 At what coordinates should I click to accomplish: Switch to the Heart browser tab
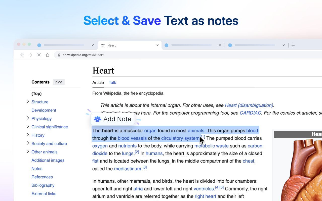(x=130, y=45)
